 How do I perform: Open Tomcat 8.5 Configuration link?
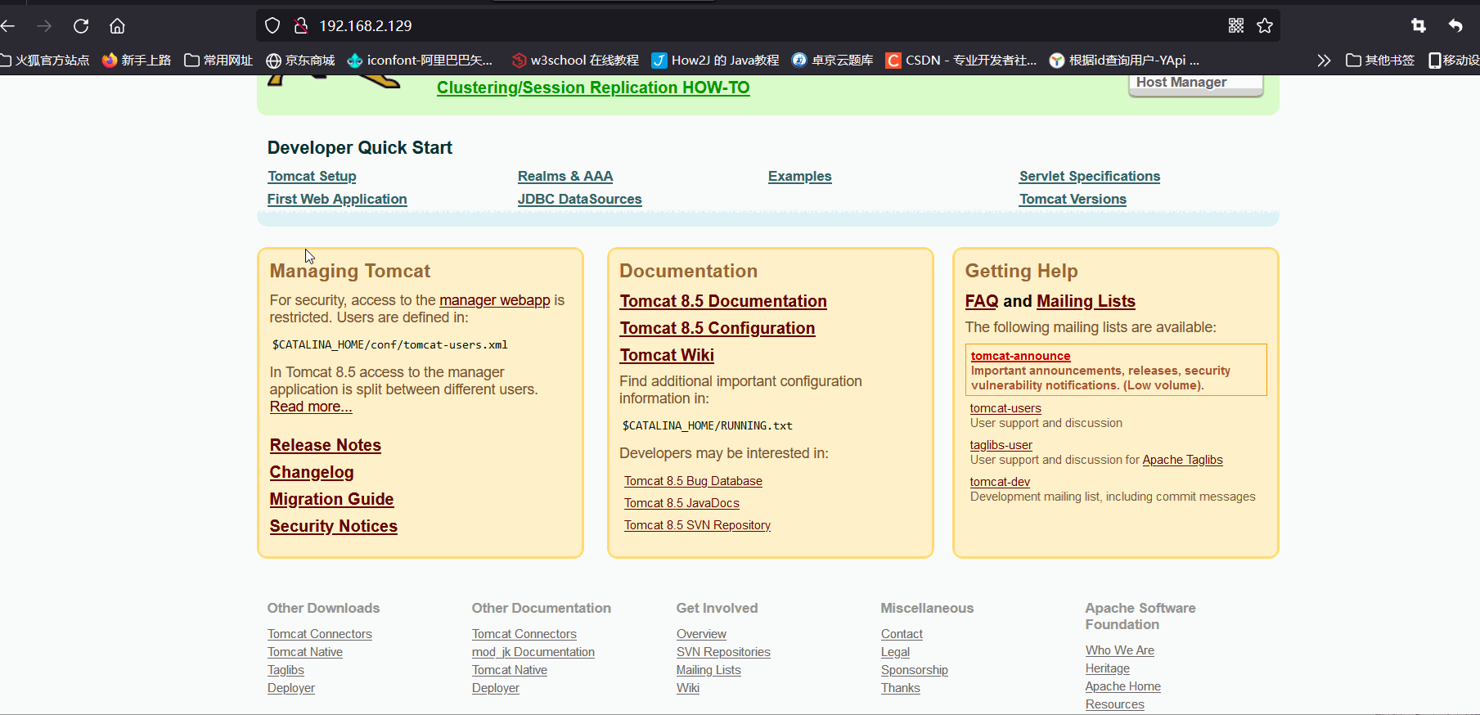click(x=718, y=328)
